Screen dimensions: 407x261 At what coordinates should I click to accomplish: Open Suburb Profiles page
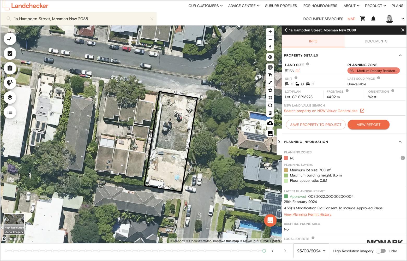281,6
